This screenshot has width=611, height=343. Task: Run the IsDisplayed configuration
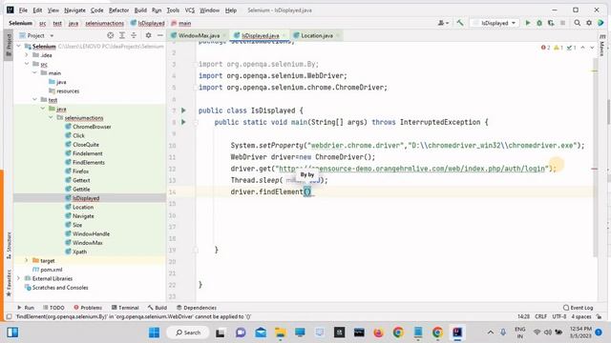click(x=528, y=23)
